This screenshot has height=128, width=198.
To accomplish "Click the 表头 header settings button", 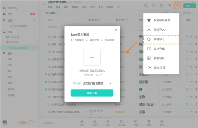I will click(x=187, y=13).
